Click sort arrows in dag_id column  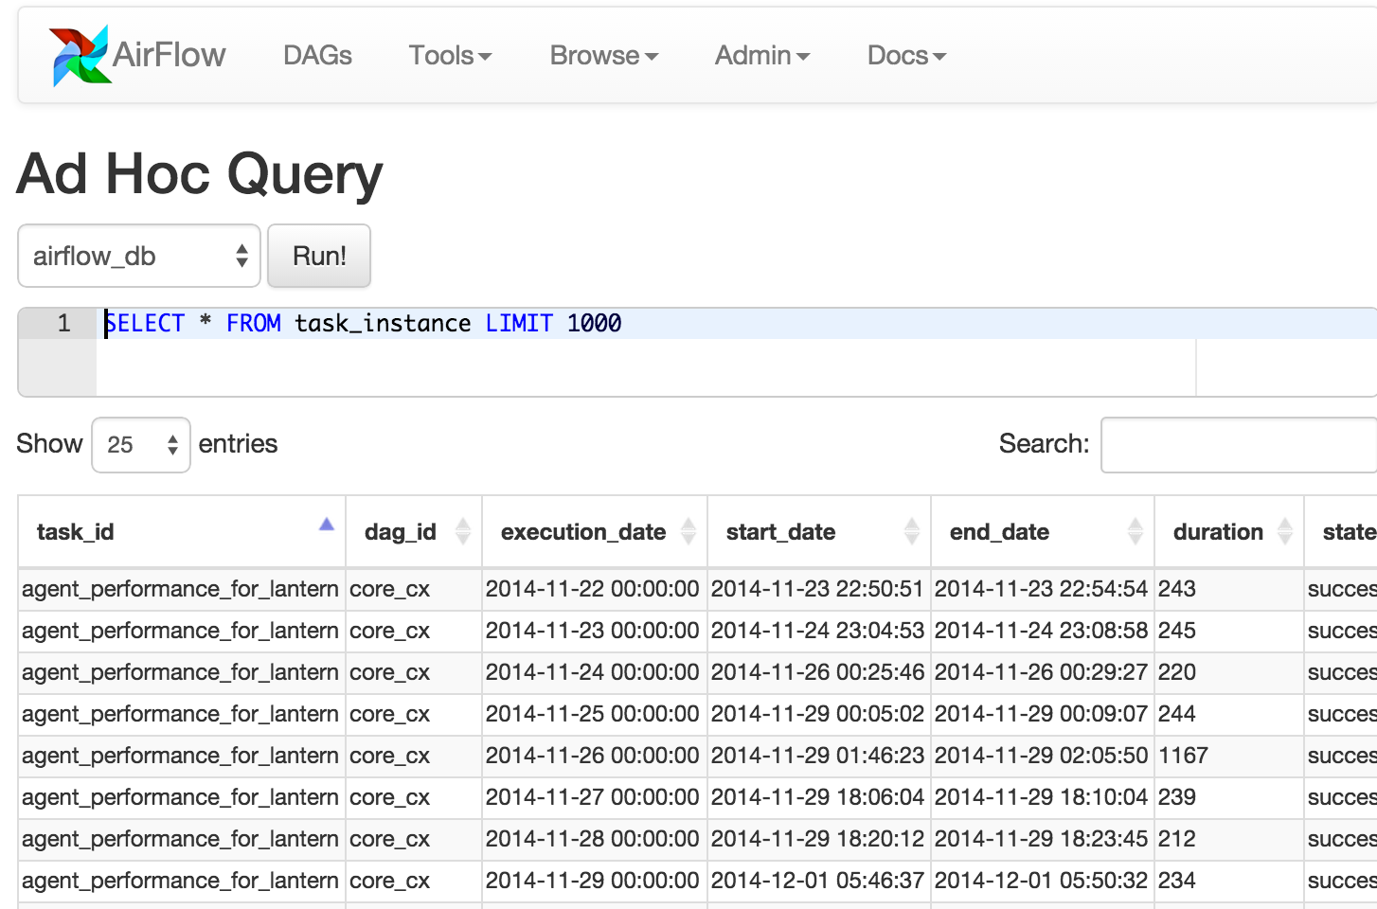click(462, 532)
